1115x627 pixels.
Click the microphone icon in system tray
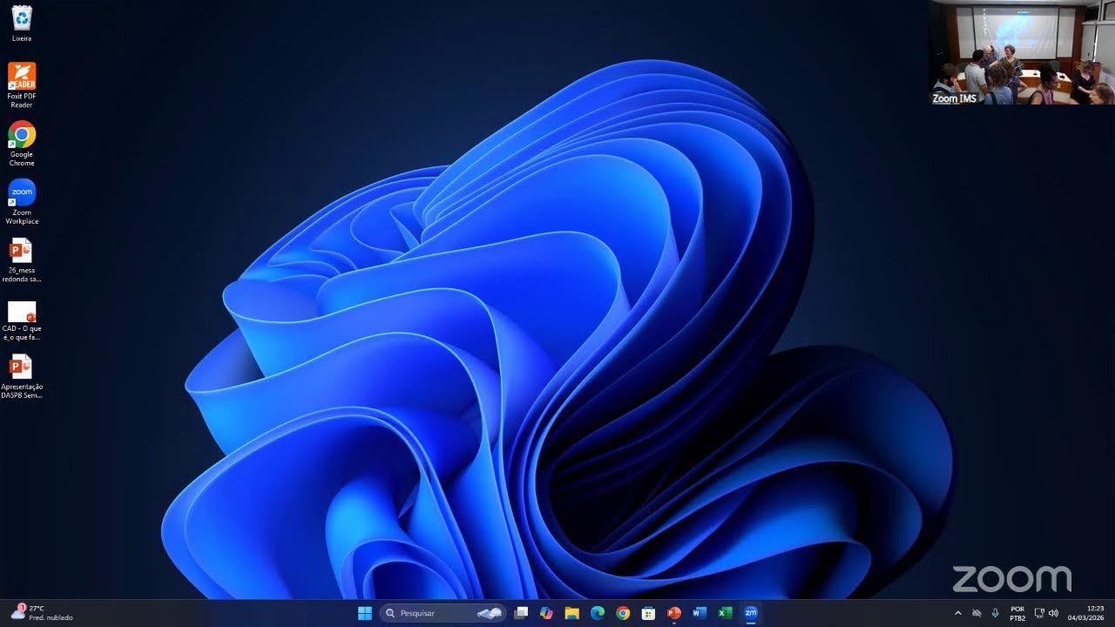995,613
